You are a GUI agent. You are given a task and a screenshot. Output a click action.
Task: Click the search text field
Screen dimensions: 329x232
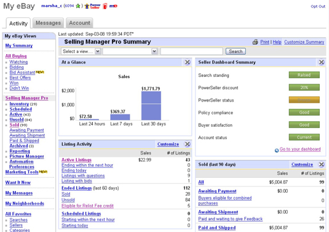coord(191,51)
